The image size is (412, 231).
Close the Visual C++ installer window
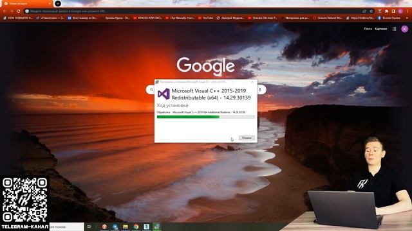[x=252, y=82]
